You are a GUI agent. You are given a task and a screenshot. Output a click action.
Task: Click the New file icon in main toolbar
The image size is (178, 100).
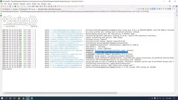tap(2, 6)
